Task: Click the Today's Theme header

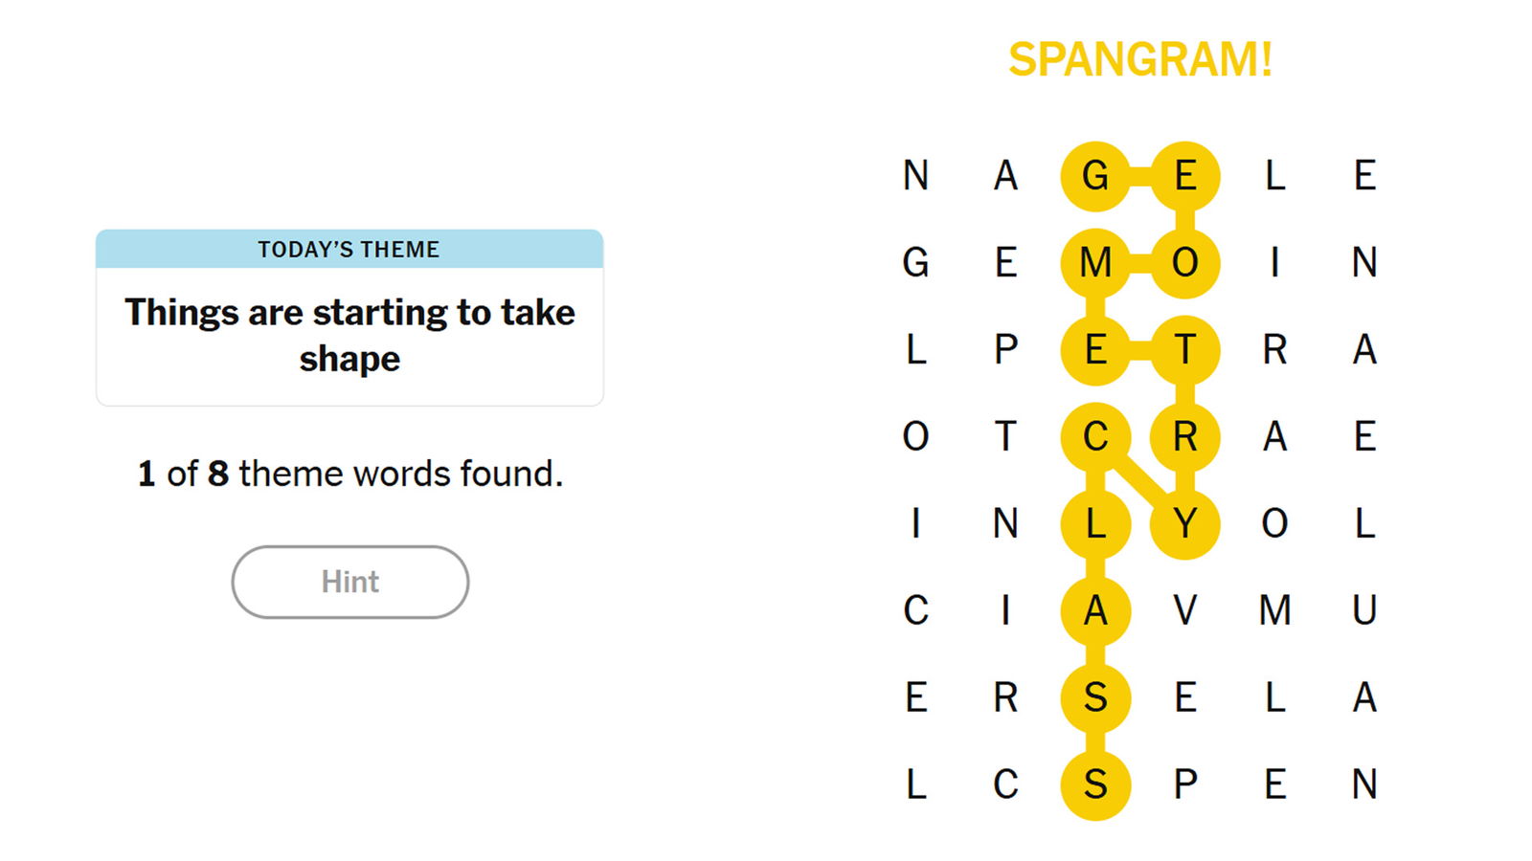Action: tap(349, 250)
